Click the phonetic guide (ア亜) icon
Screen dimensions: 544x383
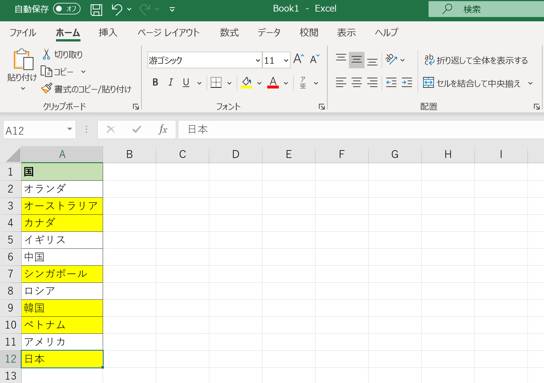[x=303, y=83]
